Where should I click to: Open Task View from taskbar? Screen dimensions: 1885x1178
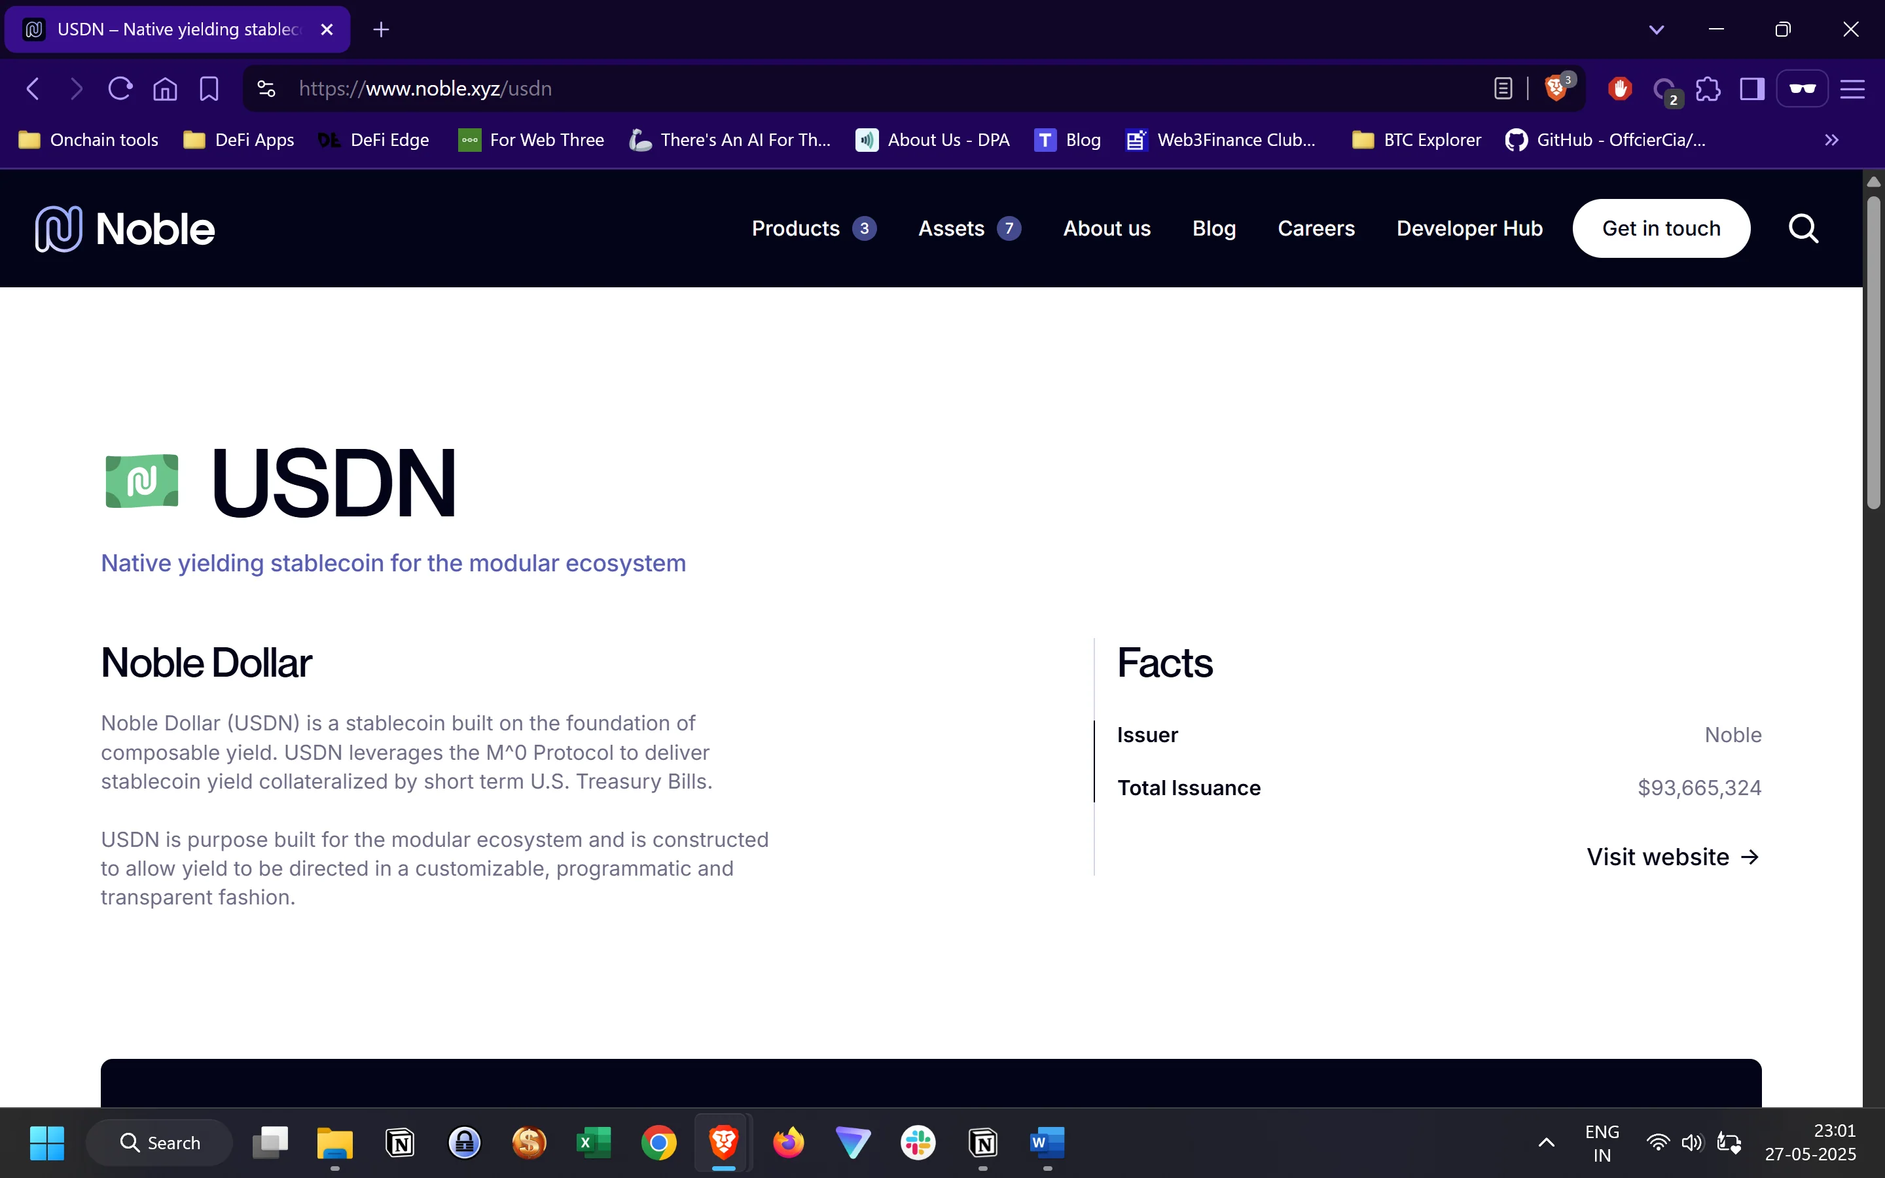270,1143
